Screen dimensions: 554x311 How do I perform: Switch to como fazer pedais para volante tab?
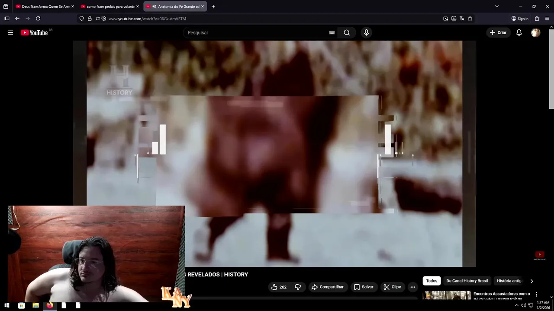pyautogui.click(x=110, y=6)
